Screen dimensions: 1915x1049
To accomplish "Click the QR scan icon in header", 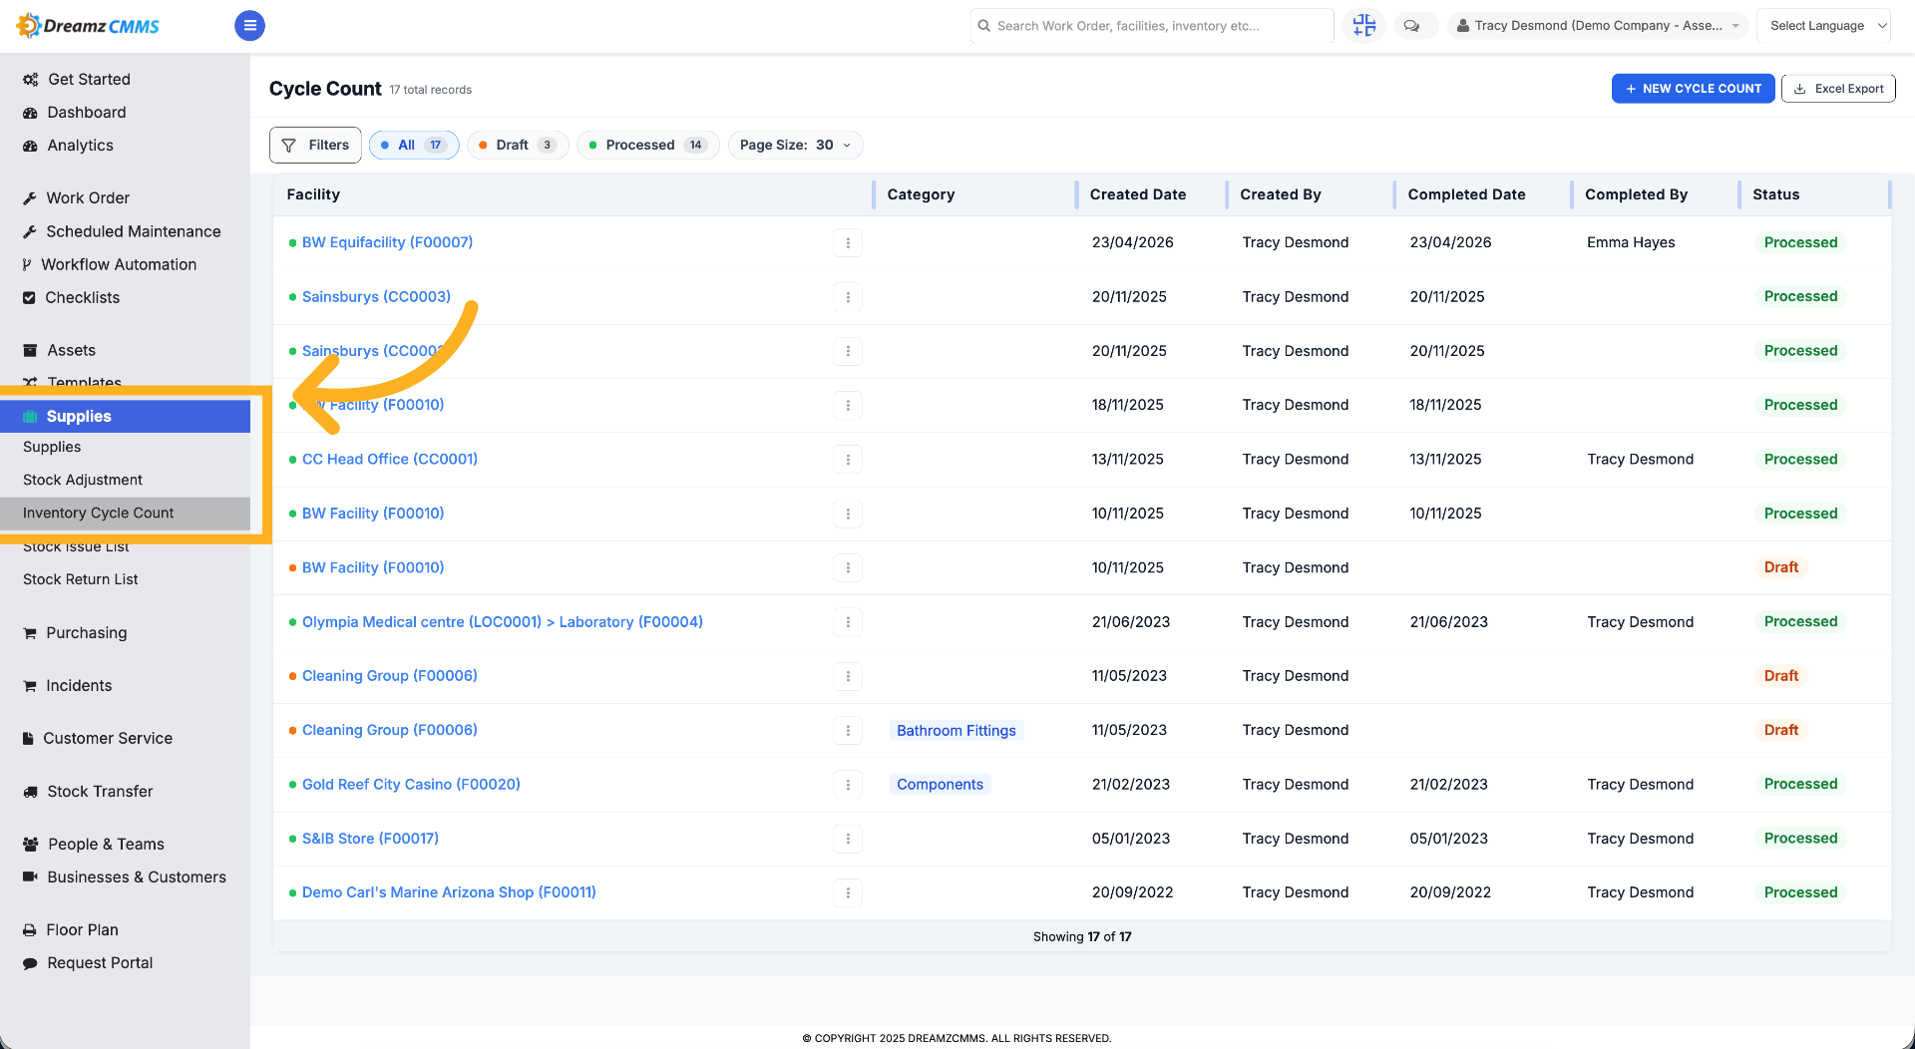I will point(1363,26).
